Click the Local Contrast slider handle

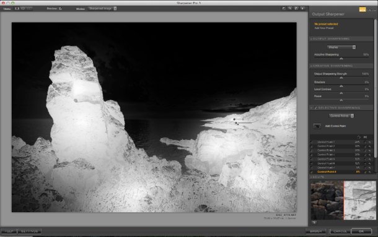(341, 93)
